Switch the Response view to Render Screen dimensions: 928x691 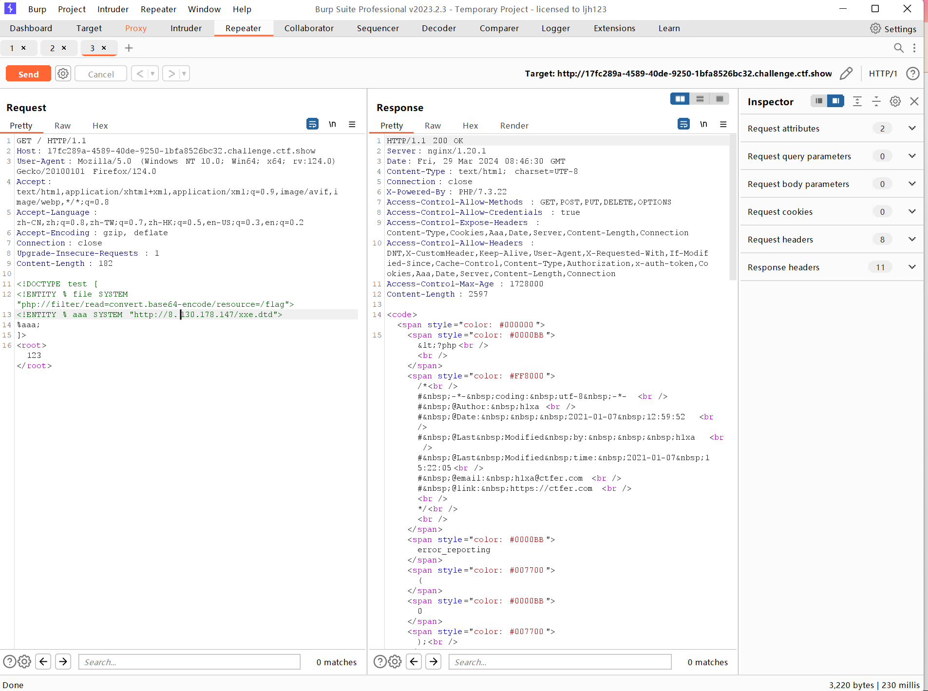point(514,126)
